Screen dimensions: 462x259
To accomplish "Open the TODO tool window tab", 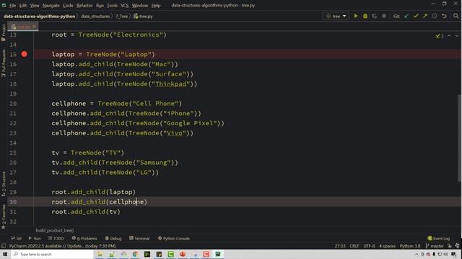I will tap(56, 238).
